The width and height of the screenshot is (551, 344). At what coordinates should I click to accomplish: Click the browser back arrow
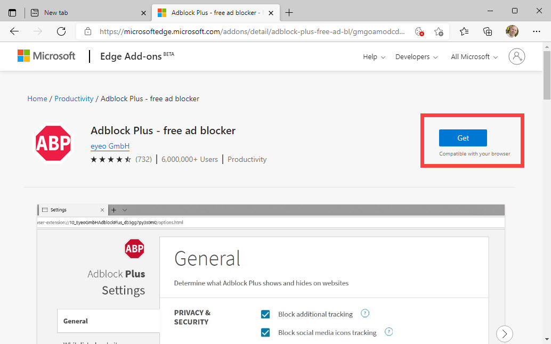pos(14,31)
